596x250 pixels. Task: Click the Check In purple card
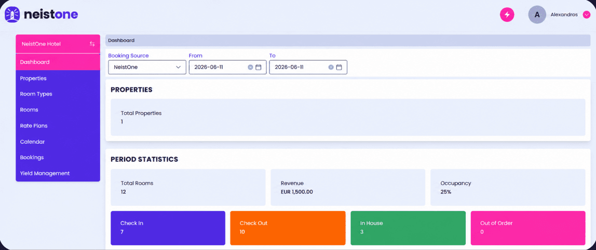coord(168,228)
